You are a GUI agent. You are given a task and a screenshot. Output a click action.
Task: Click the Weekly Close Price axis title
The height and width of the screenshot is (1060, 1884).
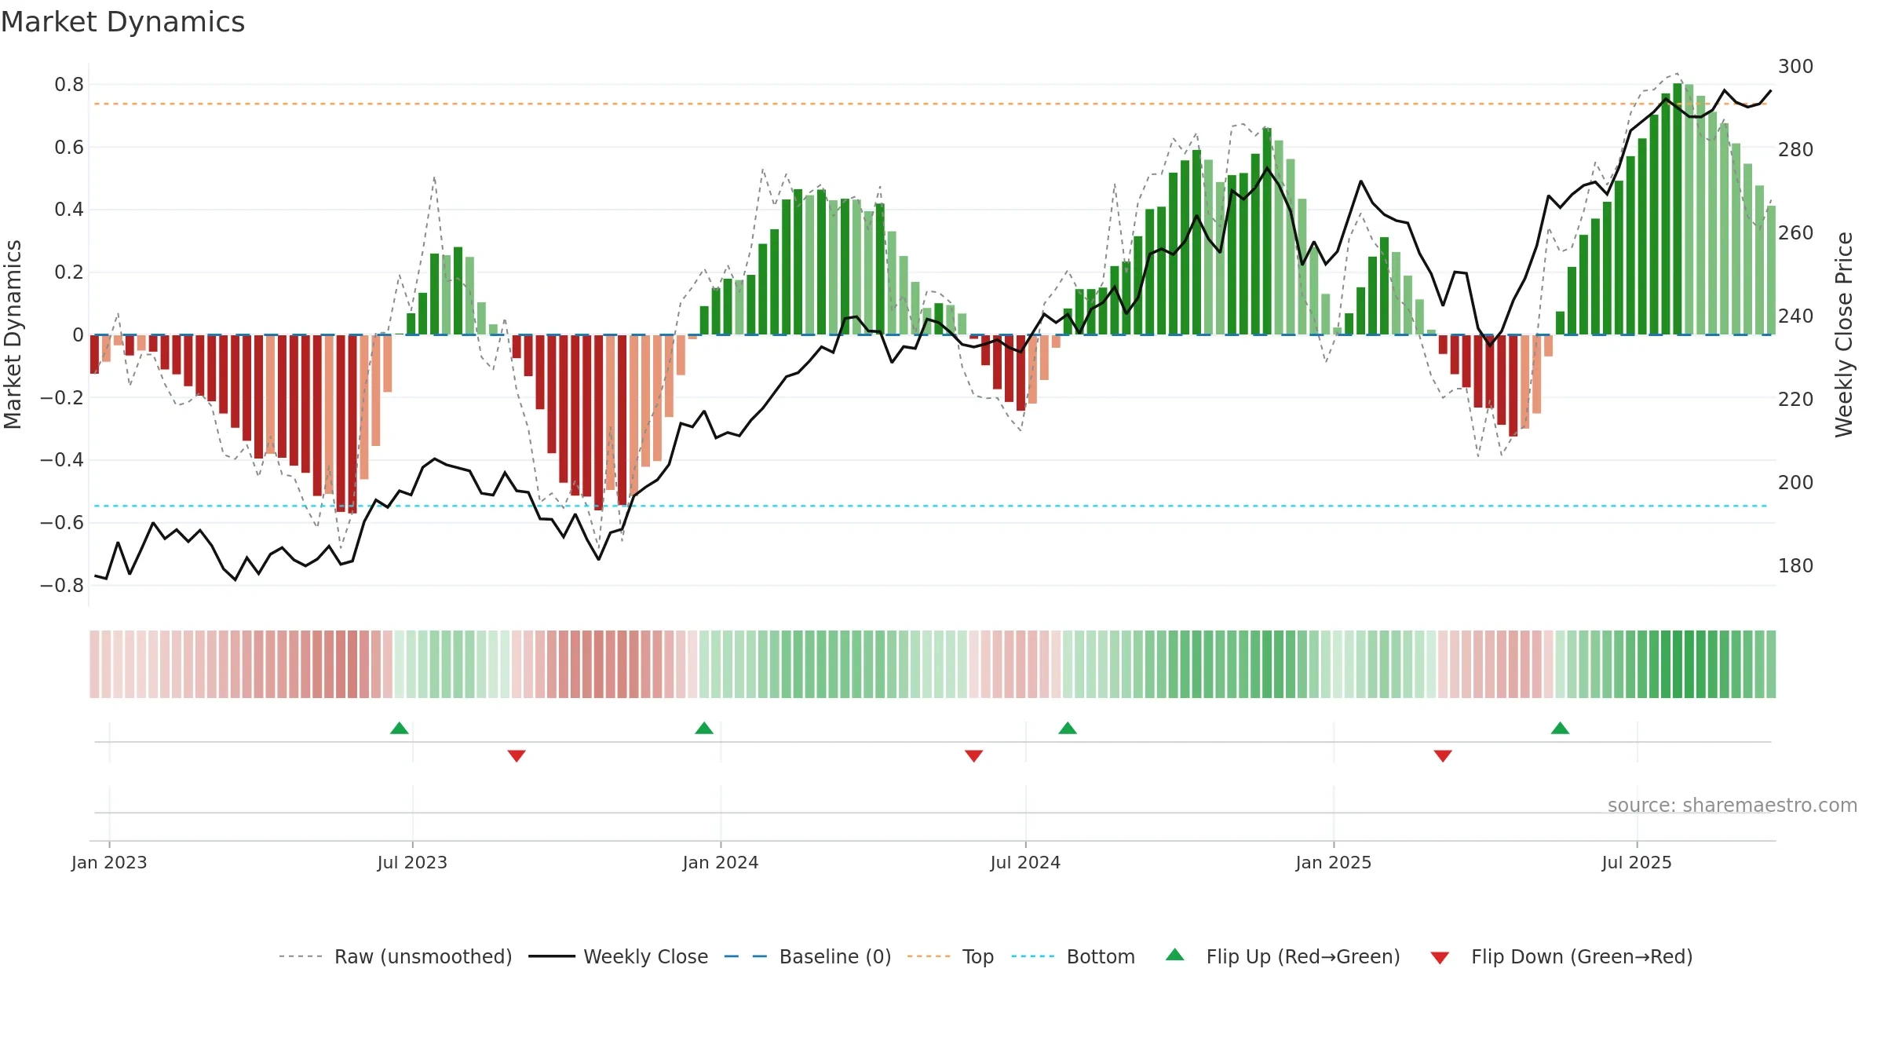pos(1844,334)
